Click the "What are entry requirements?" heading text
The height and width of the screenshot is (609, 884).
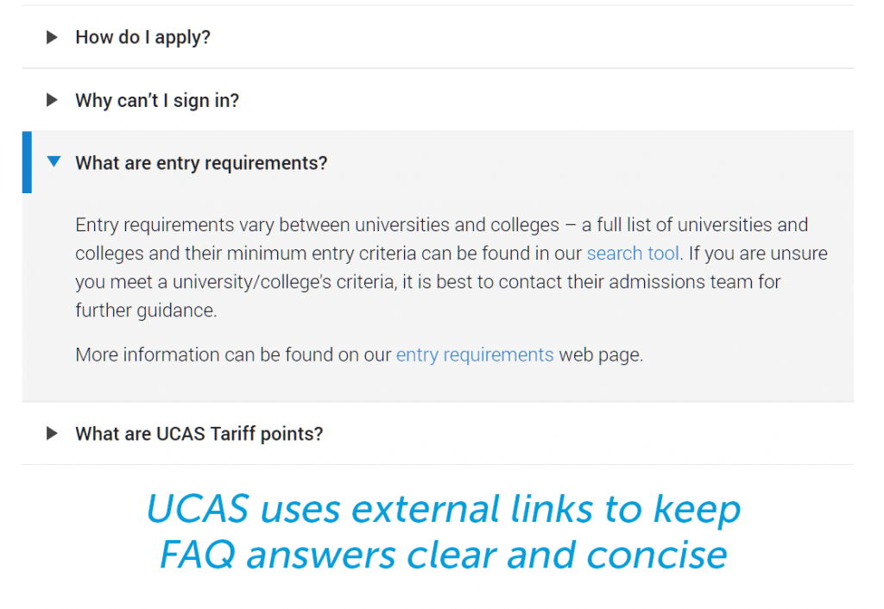[201, 163]
